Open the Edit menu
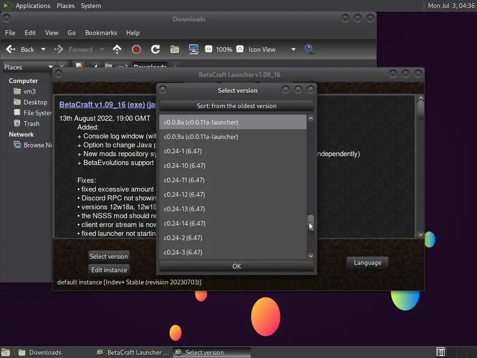Viewport: 477px width, 358px height. point(30,33)
